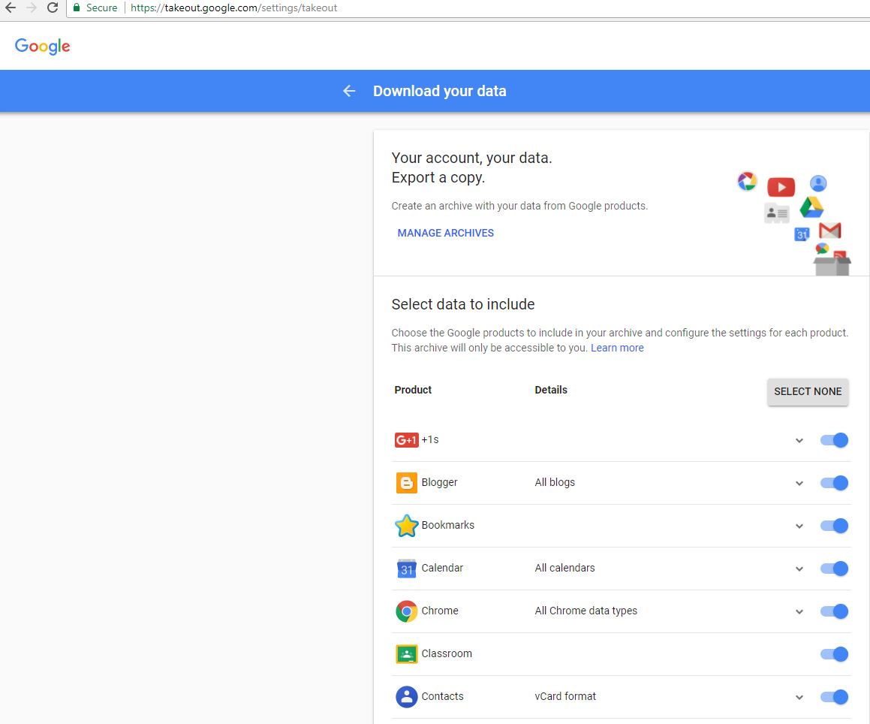Click the green Classroom icon

pyautogui.click(x=406, y=654)
